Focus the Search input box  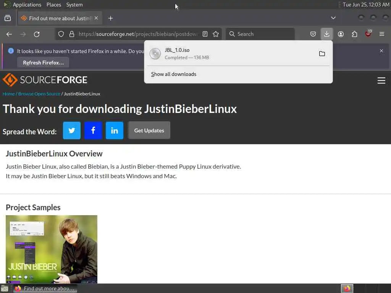point(260,34)
